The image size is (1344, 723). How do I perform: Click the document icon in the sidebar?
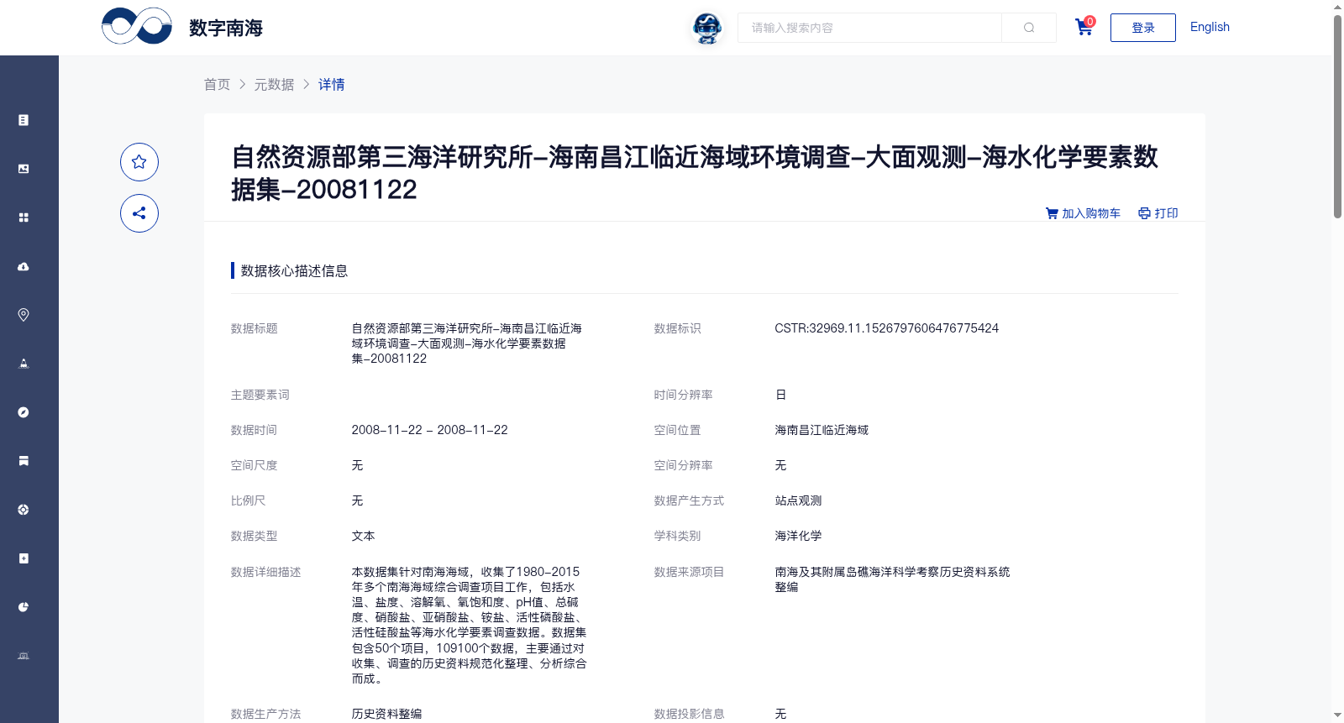point(24,120)
